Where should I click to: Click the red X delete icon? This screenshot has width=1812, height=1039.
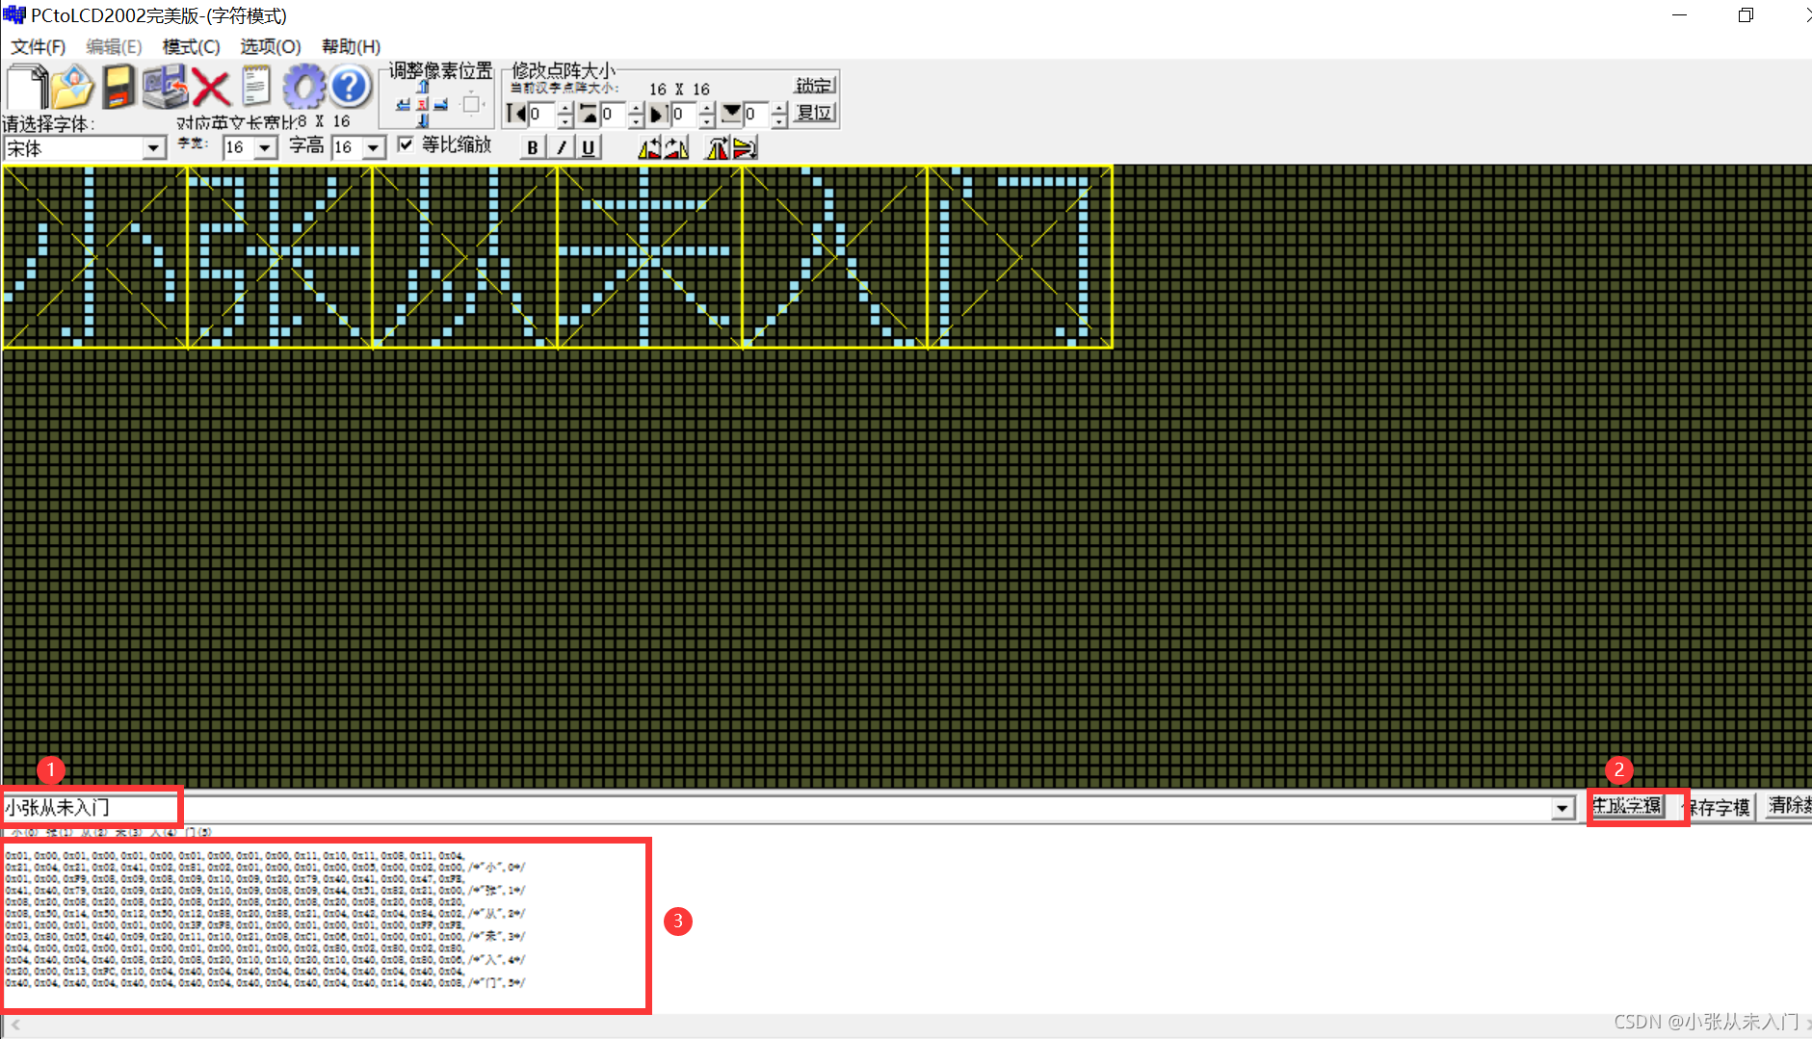tap(210, 88)
